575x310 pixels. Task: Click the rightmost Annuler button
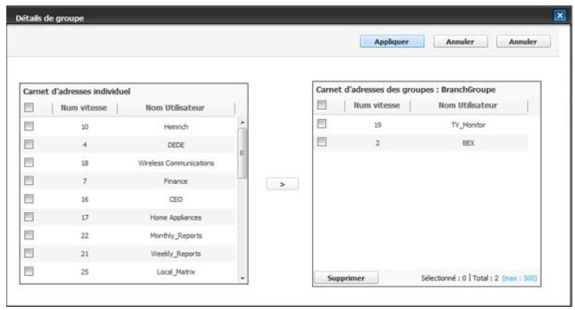pos(523,42)
